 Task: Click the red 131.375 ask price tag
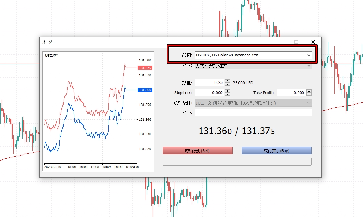(145, 68)
